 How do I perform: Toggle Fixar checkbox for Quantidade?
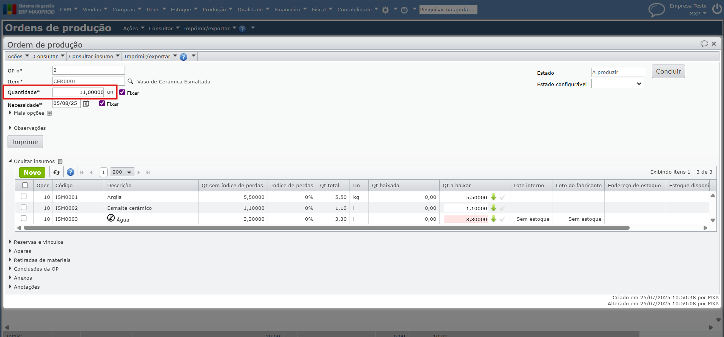pos(122,92)
